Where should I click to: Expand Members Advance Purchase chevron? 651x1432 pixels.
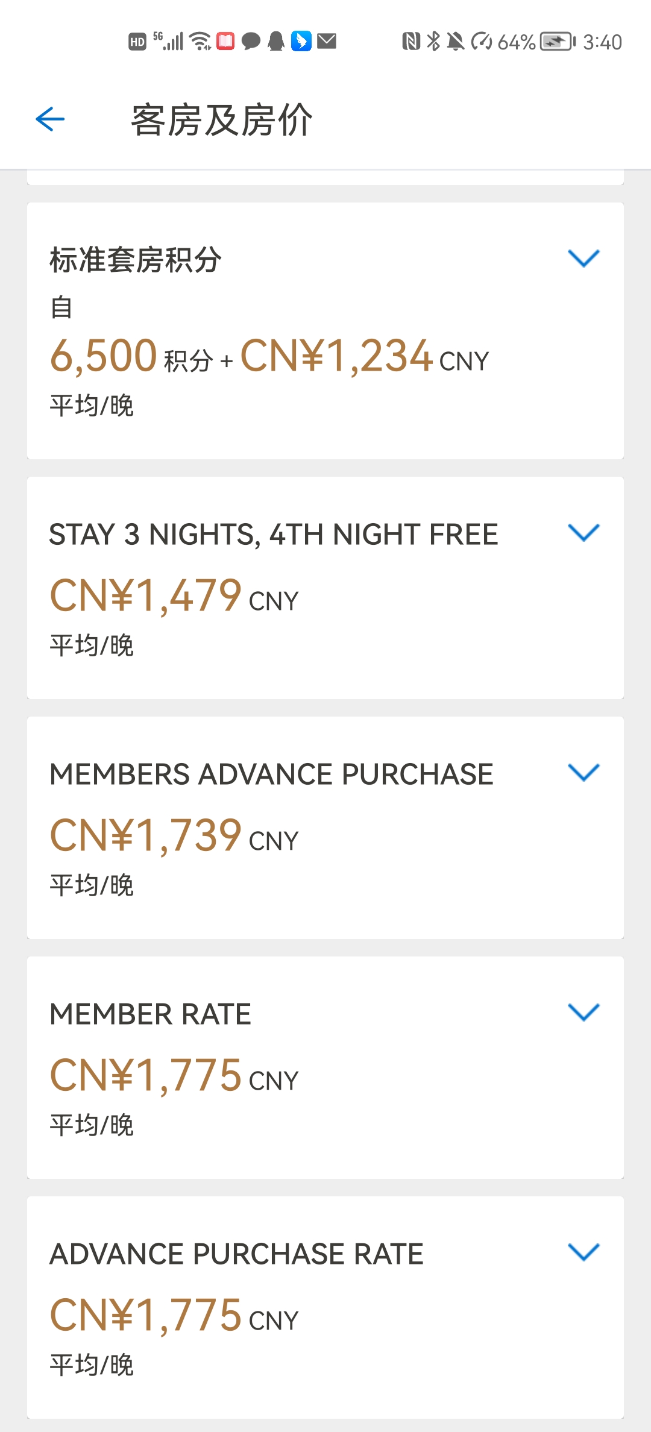583,772
